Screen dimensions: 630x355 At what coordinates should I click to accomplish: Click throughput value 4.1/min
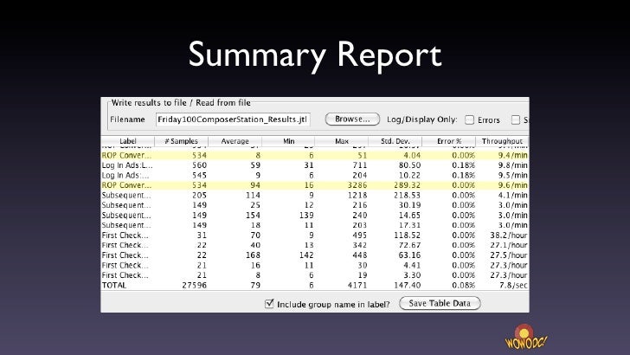[512, 196]
